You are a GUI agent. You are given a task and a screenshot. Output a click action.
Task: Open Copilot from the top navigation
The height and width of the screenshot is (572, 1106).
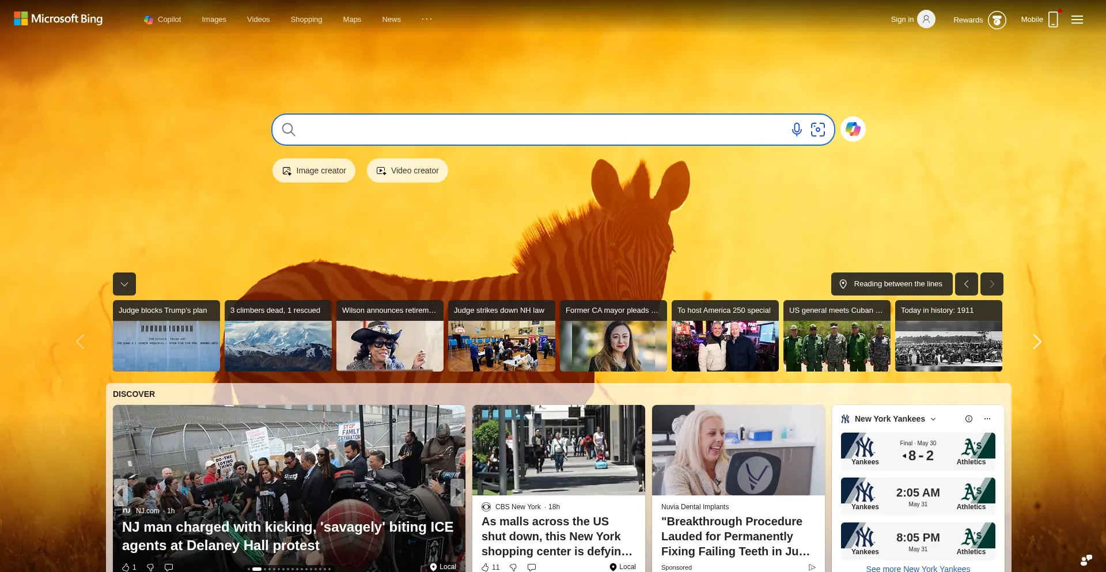(x=162, y=20)
